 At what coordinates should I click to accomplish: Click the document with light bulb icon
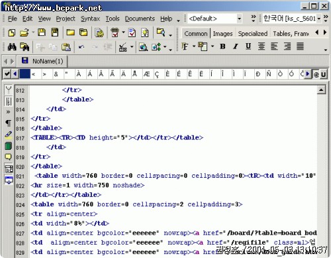pos(145,32)
